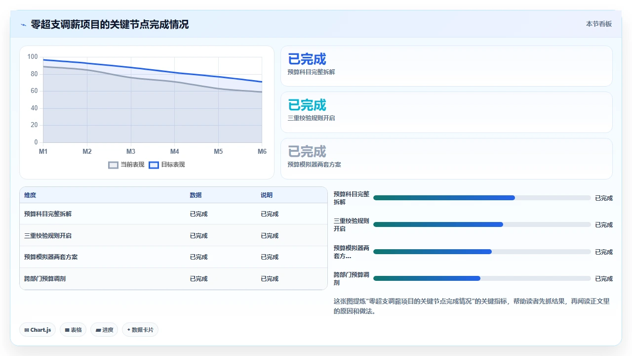Viewport: 632px width, 356px height.
Task: Click the M6 axis label on chart
Action: click(262, 151)
